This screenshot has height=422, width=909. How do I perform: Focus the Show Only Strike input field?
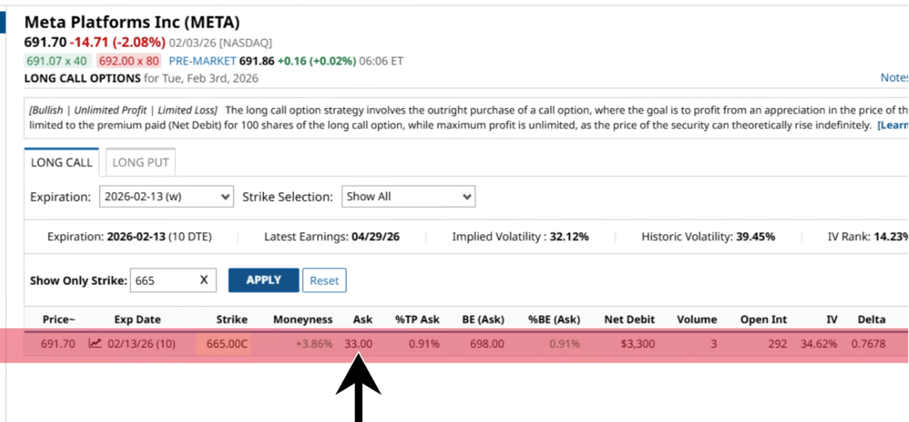coord(161,280)
